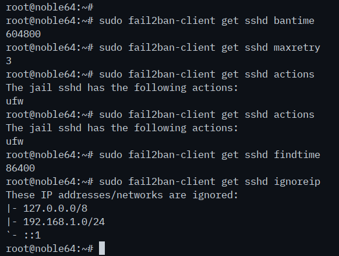Click the ignored network 192.168.1.0/24
The width and height of the screenshot is (339, 256).
coord(64,222)
